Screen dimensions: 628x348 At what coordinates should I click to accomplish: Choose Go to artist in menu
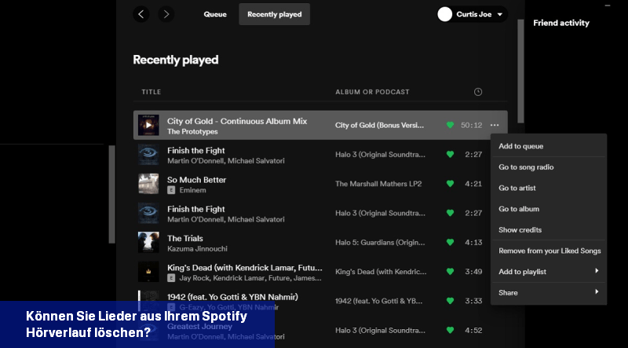pos(549,188)
